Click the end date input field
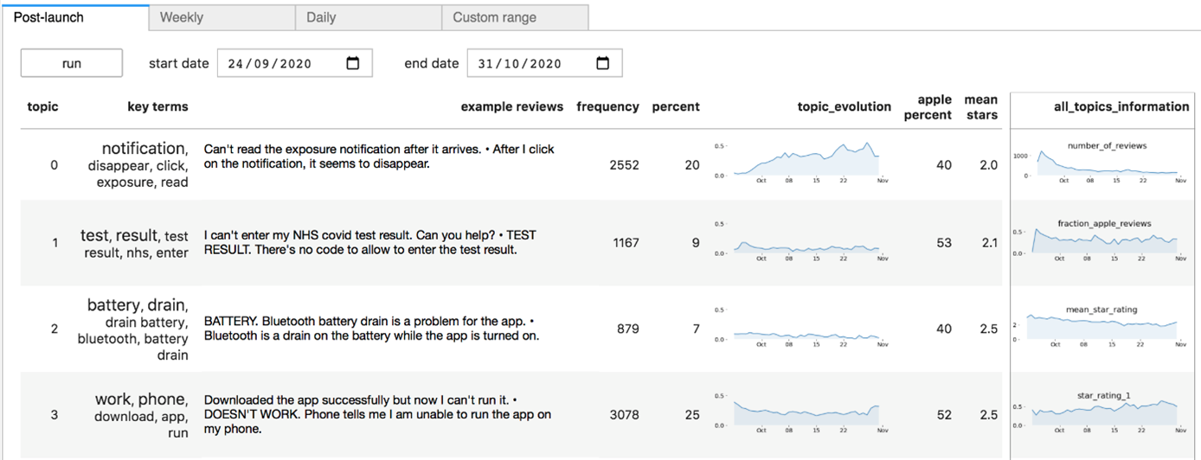 click(528, 63)
